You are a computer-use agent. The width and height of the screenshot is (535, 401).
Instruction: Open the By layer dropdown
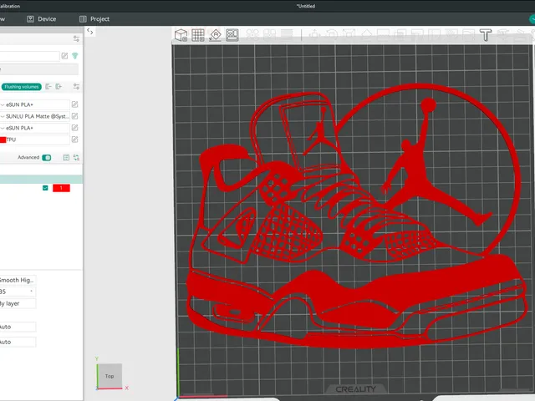click(x=18, y=303)
